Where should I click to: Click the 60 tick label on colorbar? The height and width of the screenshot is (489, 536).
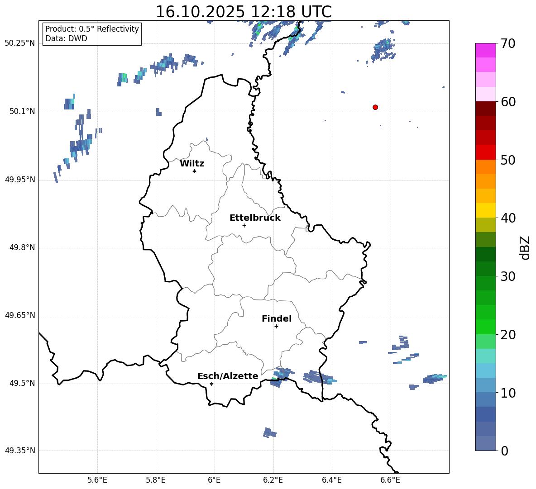(x=509, y=102)
